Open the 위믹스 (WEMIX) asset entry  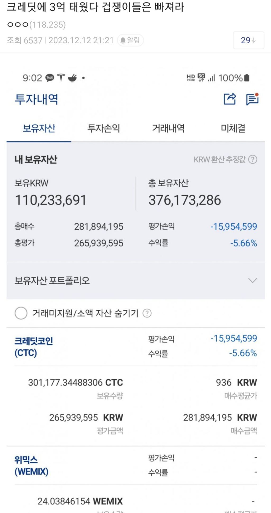[31, 465]
